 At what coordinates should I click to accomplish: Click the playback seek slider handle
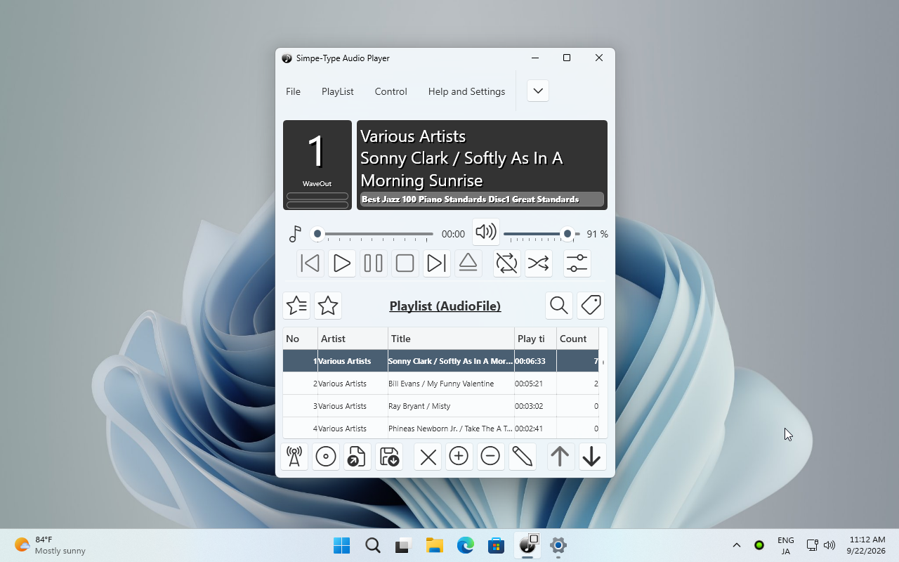click(317, 234)
